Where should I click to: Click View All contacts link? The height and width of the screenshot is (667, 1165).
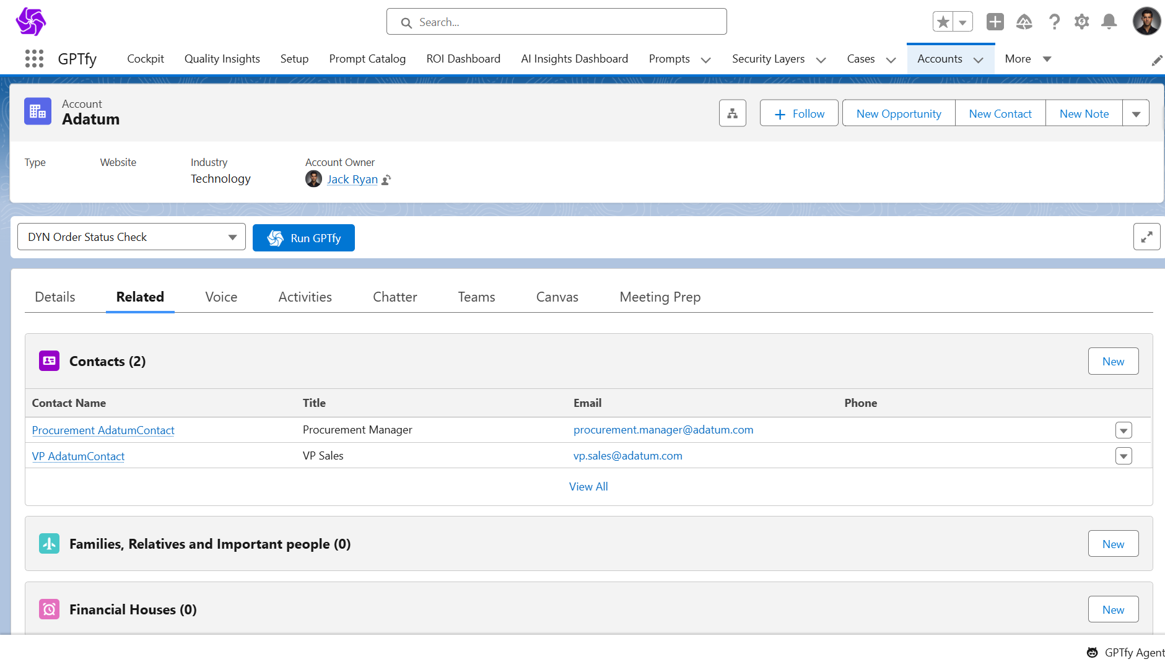pos(588,487)
